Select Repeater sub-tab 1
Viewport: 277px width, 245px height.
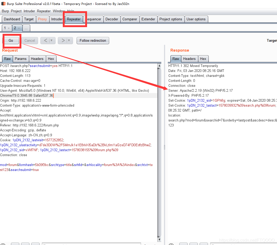point(5,28)
